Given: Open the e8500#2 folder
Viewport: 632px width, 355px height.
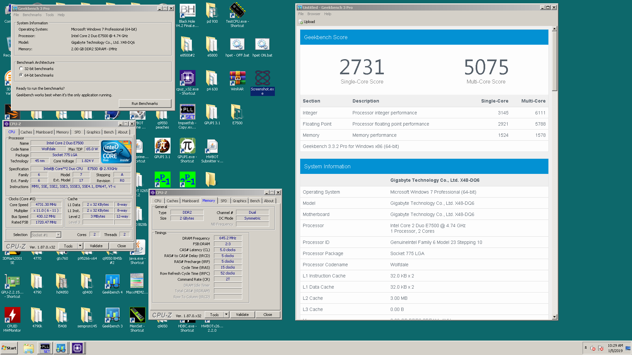Looking at the screenshot, I should (187, 47).
